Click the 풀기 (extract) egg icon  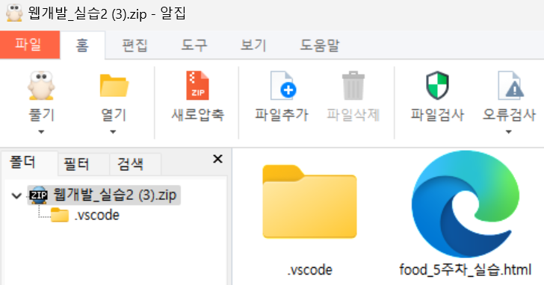pyautogui.click(x=41, y=86)
